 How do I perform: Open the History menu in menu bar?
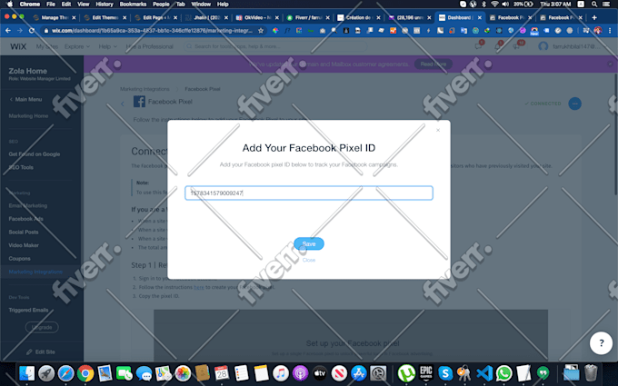pyautogui.click(x=104, y=4)
